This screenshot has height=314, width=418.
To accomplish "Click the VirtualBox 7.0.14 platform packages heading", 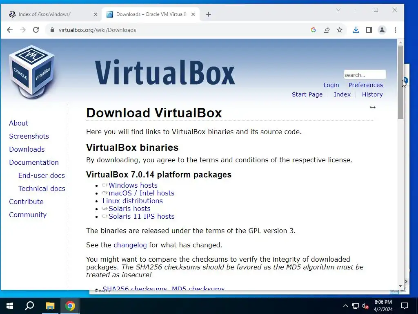I will pyautogui.click(x=159, y=175).
